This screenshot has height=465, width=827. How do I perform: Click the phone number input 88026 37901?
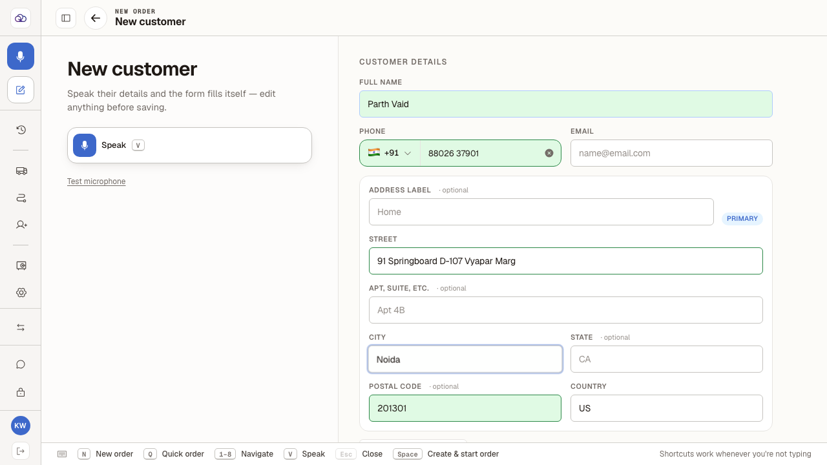[482, 153]
